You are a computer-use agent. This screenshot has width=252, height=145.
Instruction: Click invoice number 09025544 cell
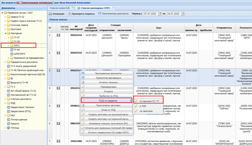click(x=76, y=35)
